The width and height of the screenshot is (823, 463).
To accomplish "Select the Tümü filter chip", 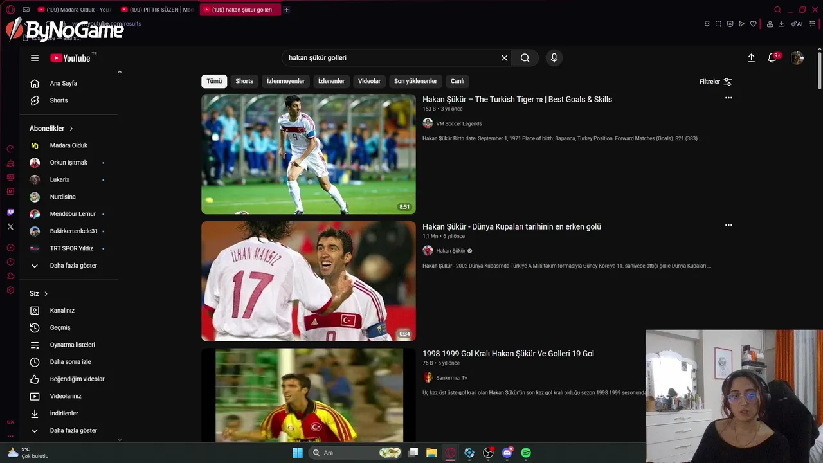I will [214, 81].
